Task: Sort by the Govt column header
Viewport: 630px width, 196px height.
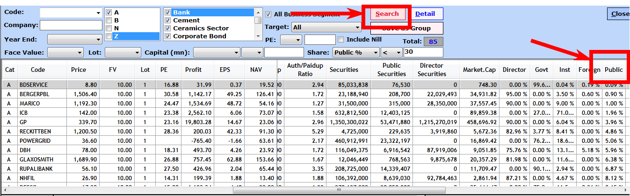Action: point(542,70)
